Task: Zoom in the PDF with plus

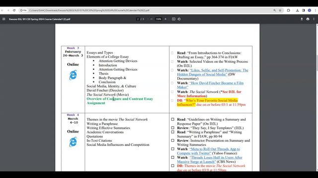Action: click(165, 19)
